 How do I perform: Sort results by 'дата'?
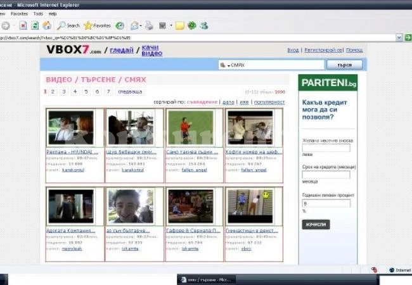pyautogui.click(x=228, y=102)
